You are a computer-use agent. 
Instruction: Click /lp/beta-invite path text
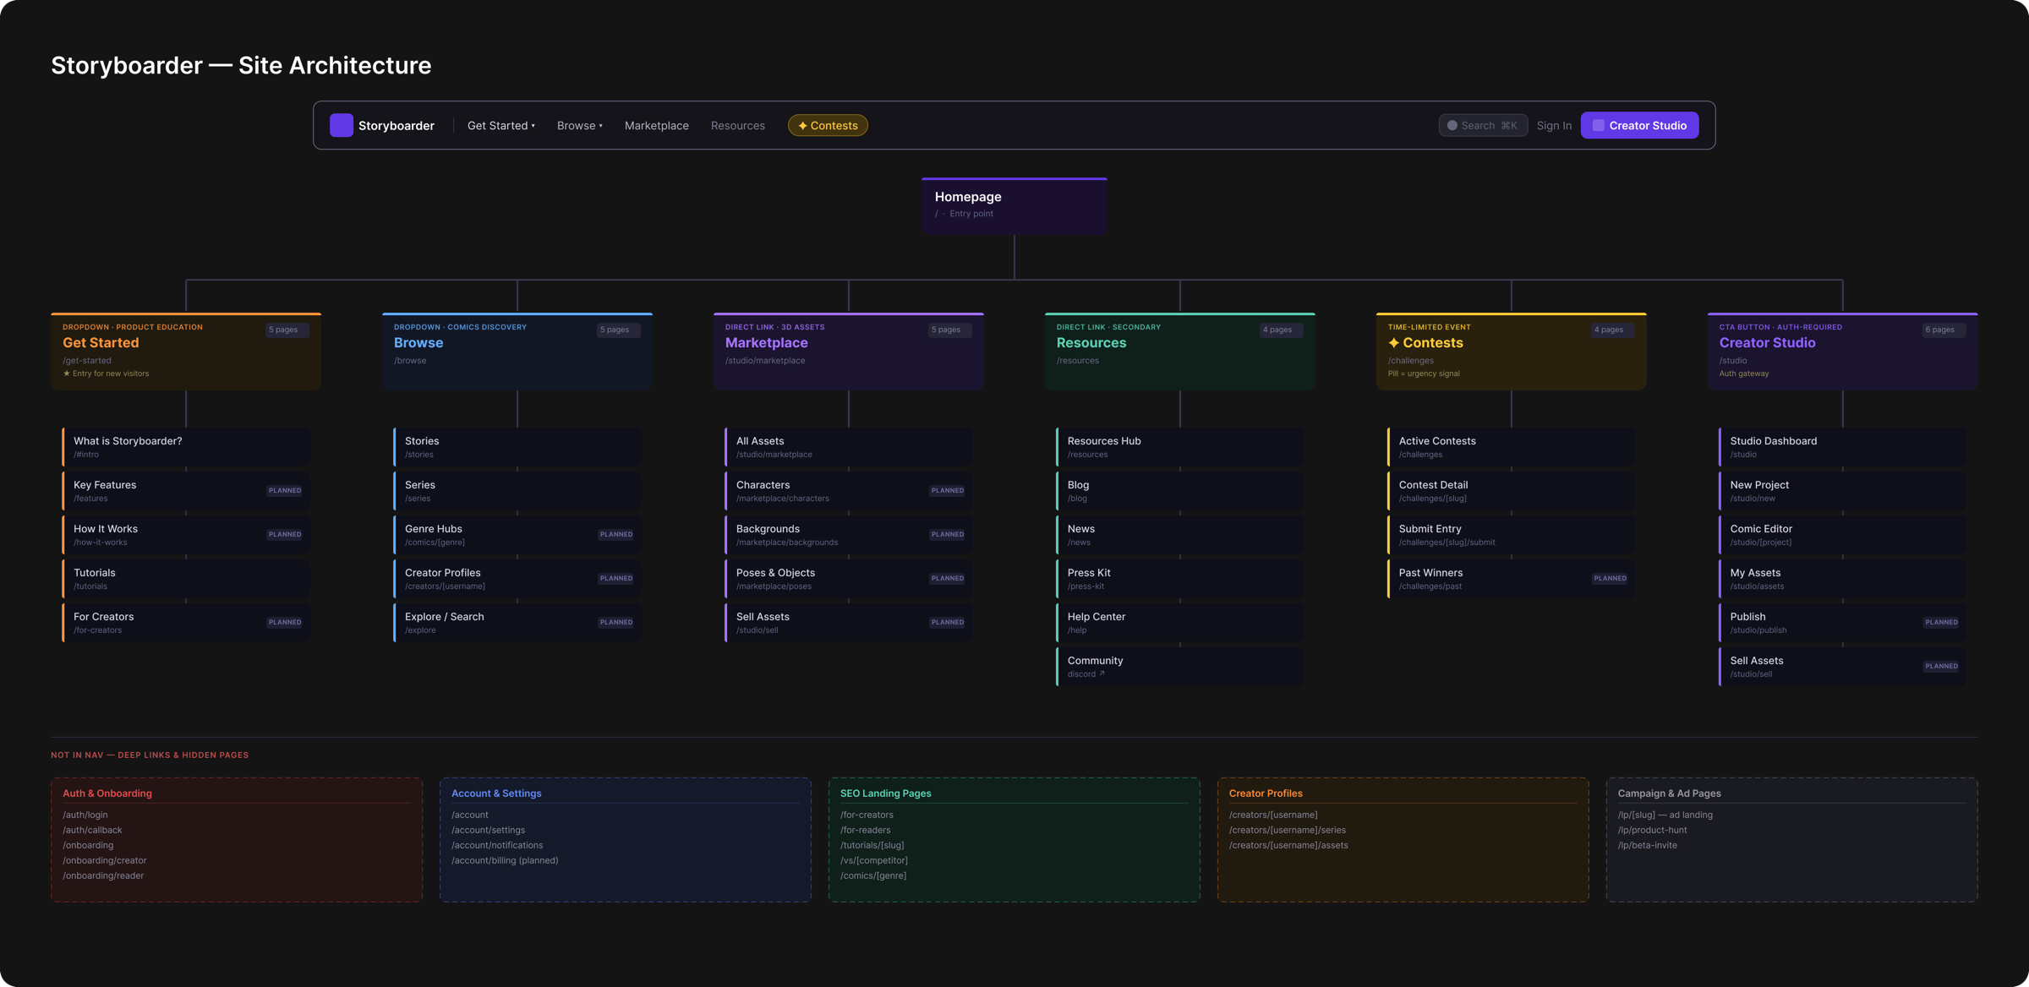1648,845
